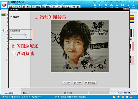Switch to the 饰品 tab
This screenshot has width=138, height=99.
36,7
